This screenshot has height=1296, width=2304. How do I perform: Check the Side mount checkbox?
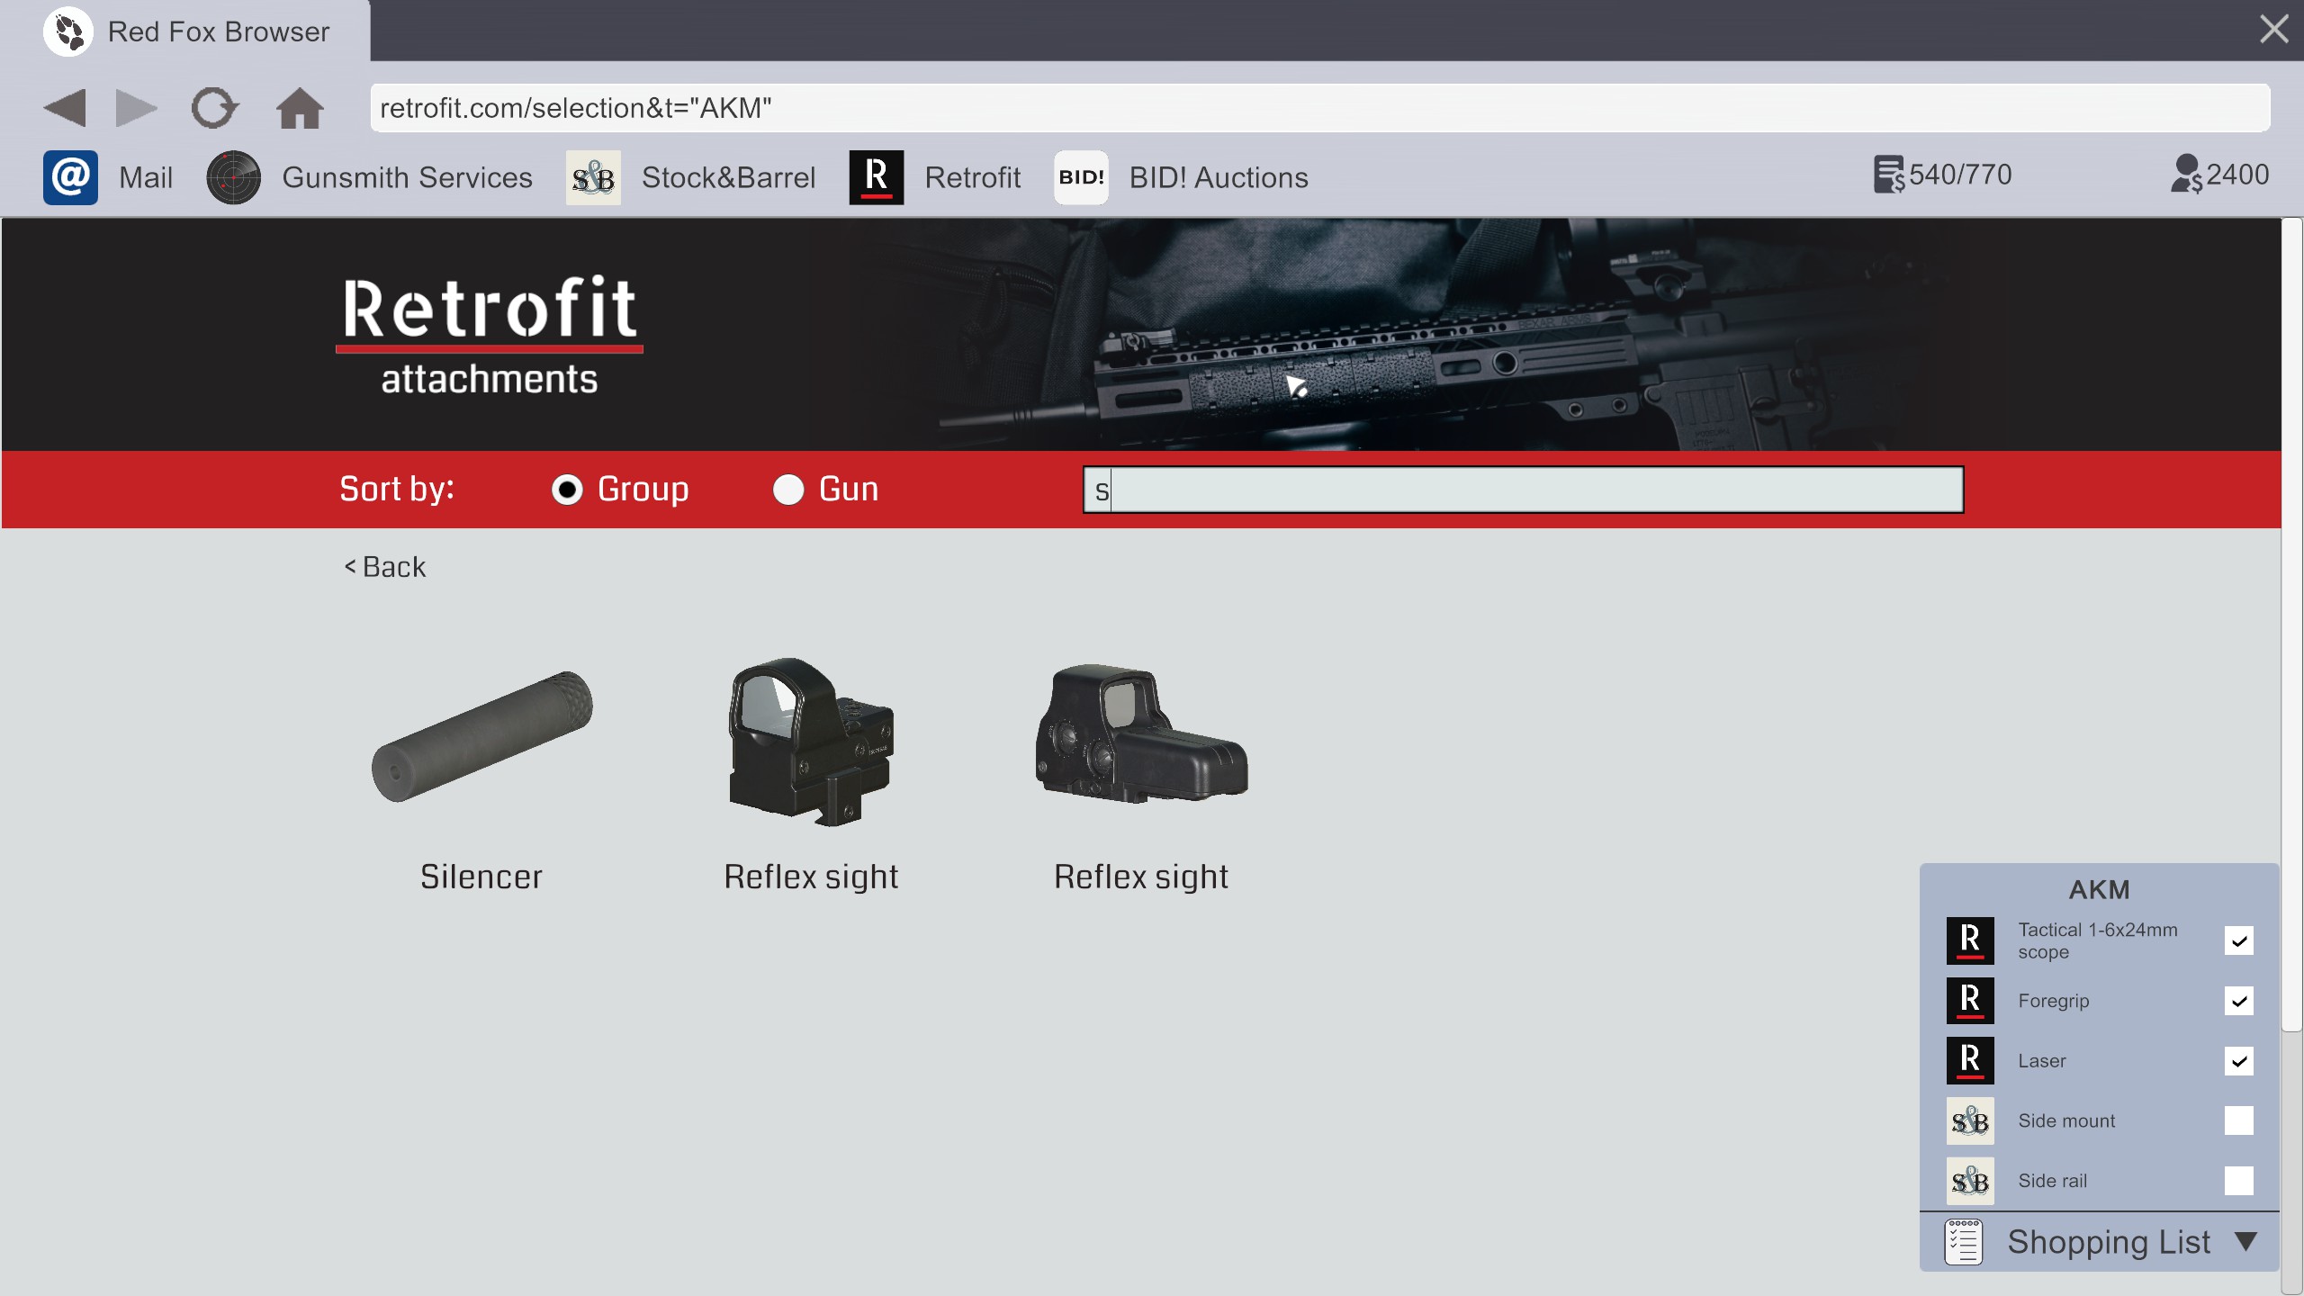point(2238,1120)
